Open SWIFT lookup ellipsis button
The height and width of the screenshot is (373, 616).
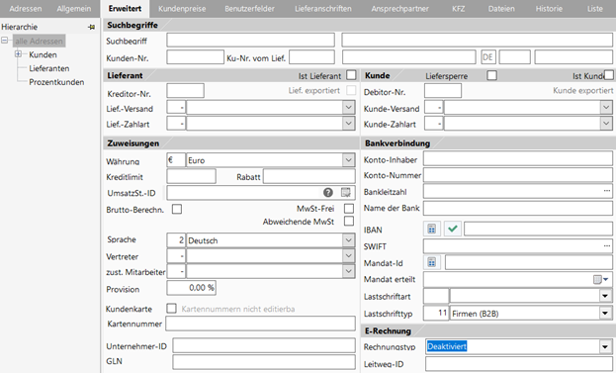coord(607,246)
